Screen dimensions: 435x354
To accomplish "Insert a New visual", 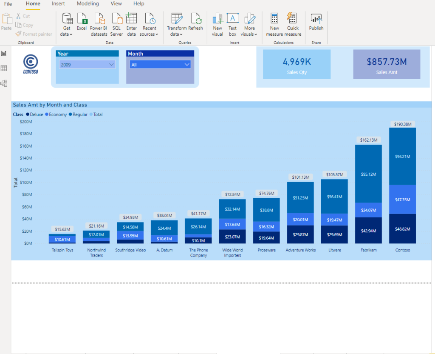I will pyautogui.click(x=217, y=24).
